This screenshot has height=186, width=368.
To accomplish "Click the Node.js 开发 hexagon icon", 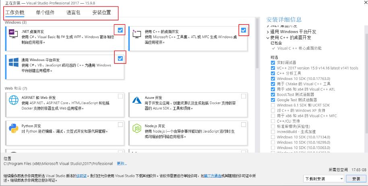I will click(137, 129).
